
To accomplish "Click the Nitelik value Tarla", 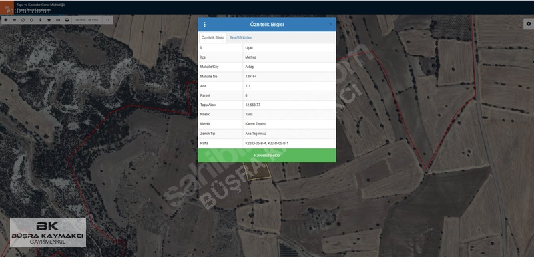I will 249,115.
